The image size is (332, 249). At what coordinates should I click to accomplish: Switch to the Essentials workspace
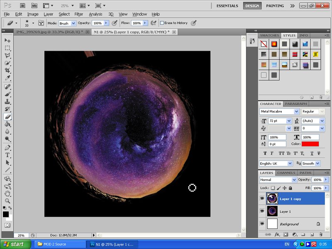pyautogui.click(x=227, y=6)
